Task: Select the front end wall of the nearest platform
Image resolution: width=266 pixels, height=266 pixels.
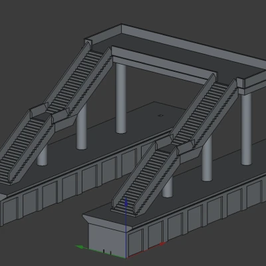Action: pyautogui.click(x=107, y=240)
